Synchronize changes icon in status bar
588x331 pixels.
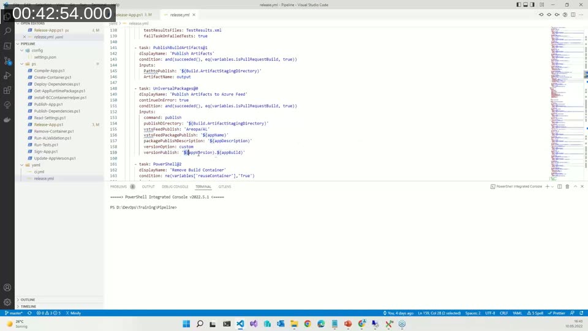(29, 313)
